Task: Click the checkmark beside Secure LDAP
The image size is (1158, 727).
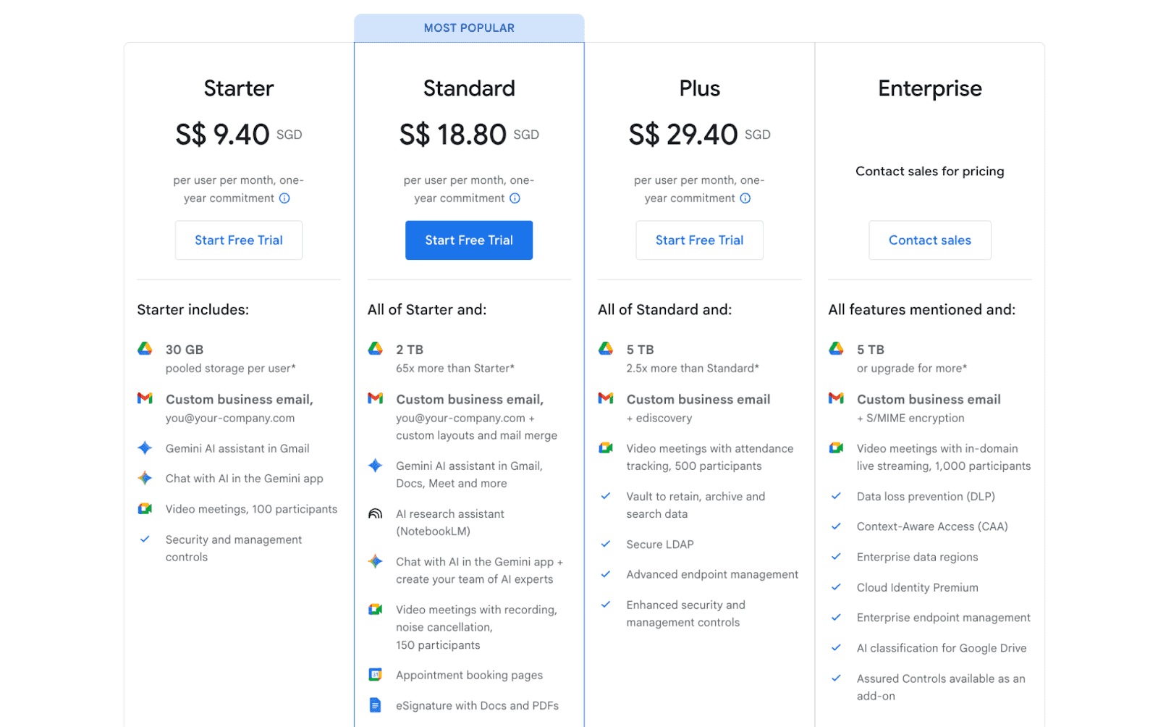Action: (606, 544)
